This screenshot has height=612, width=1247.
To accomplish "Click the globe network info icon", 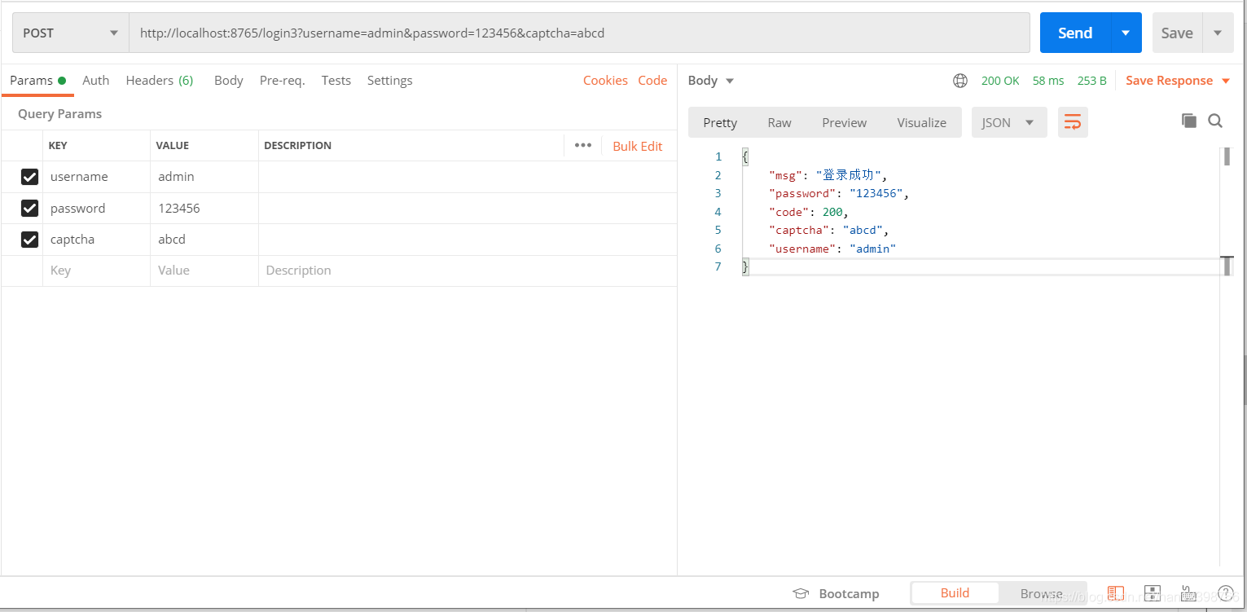I will pos(960,81).
